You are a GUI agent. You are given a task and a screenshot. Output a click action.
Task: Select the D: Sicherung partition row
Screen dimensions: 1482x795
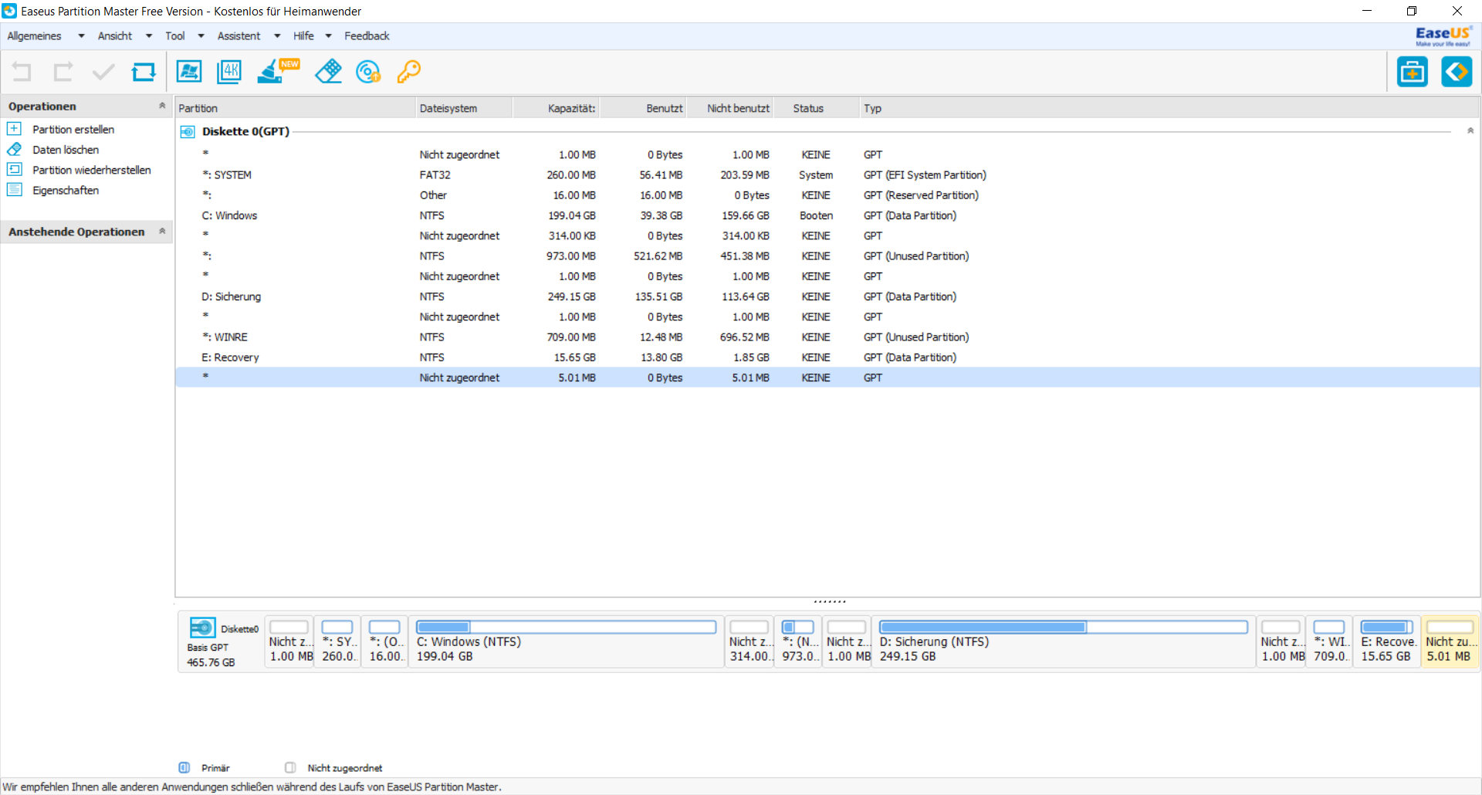coord(827,296)
